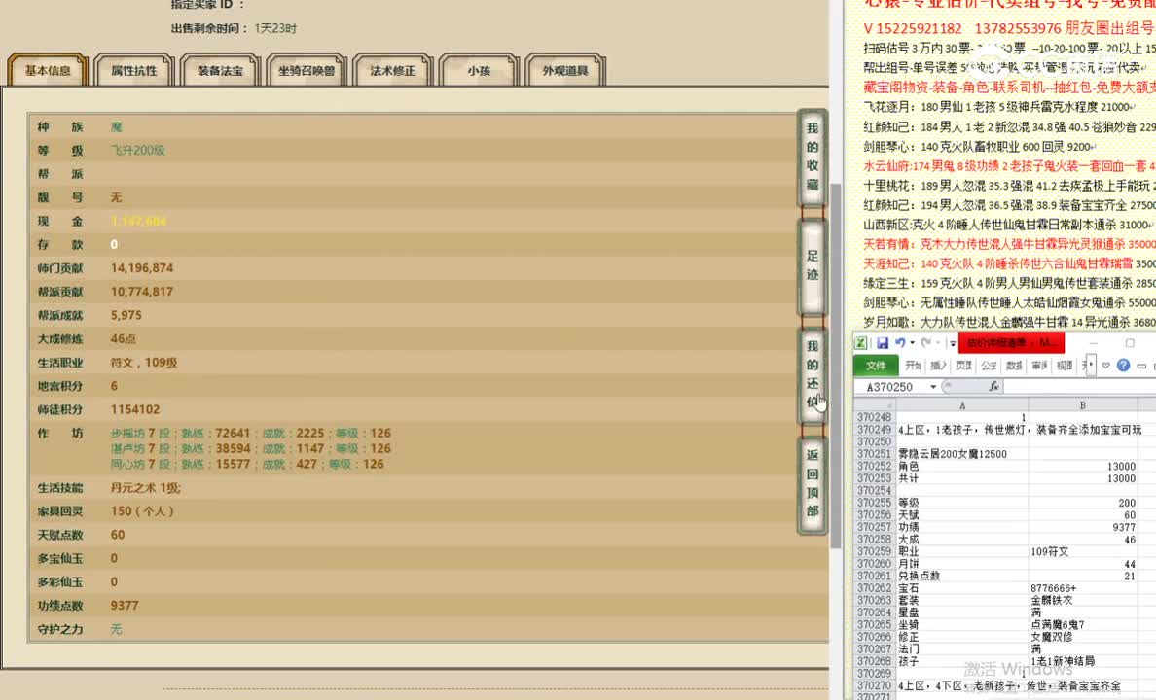This screenshot has height=700, width=1156.
Task: Switch to the 属性抗性 tab
Action: pyautogui.click(x=133, y=71)
